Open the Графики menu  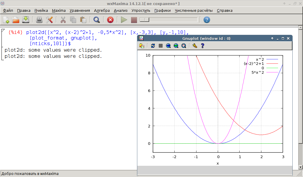click(x=162, y=10)
